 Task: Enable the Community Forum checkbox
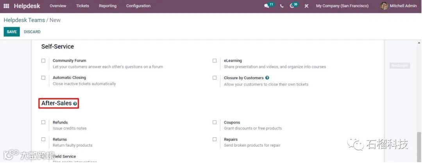pos(43,61)
